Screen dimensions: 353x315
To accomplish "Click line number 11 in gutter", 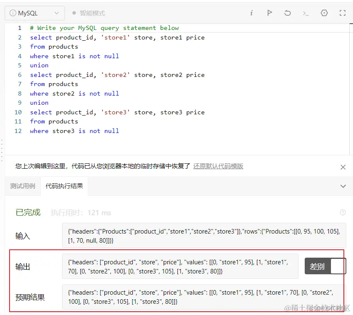I will coord(18,121).
